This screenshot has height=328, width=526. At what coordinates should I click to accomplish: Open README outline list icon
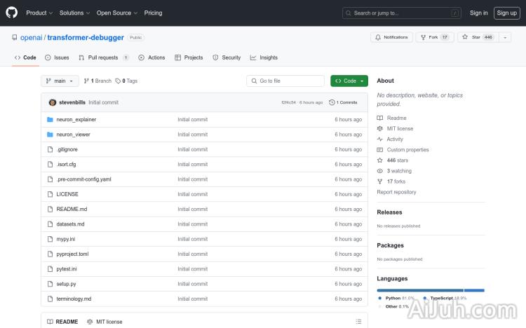click(358, 322)
